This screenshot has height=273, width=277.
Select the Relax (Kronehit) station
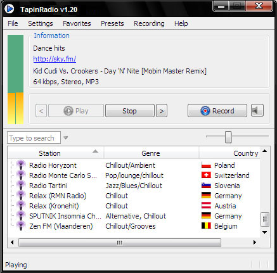(54, 206)
